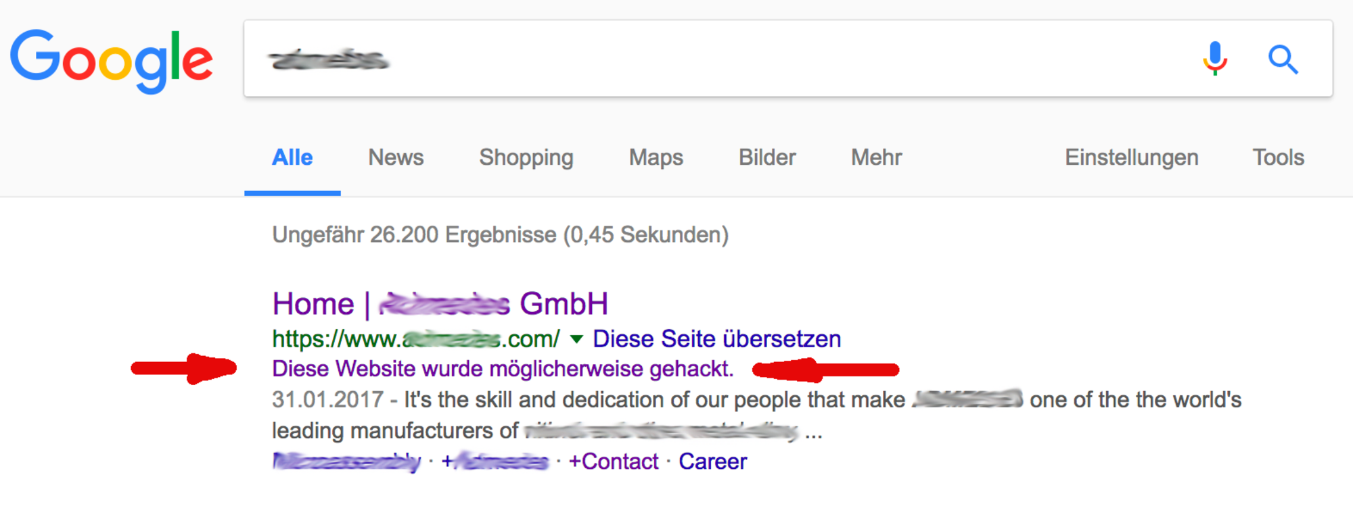Show search Tools options
Viewport: 1353px width, 531px height.
coord(1278,157)
